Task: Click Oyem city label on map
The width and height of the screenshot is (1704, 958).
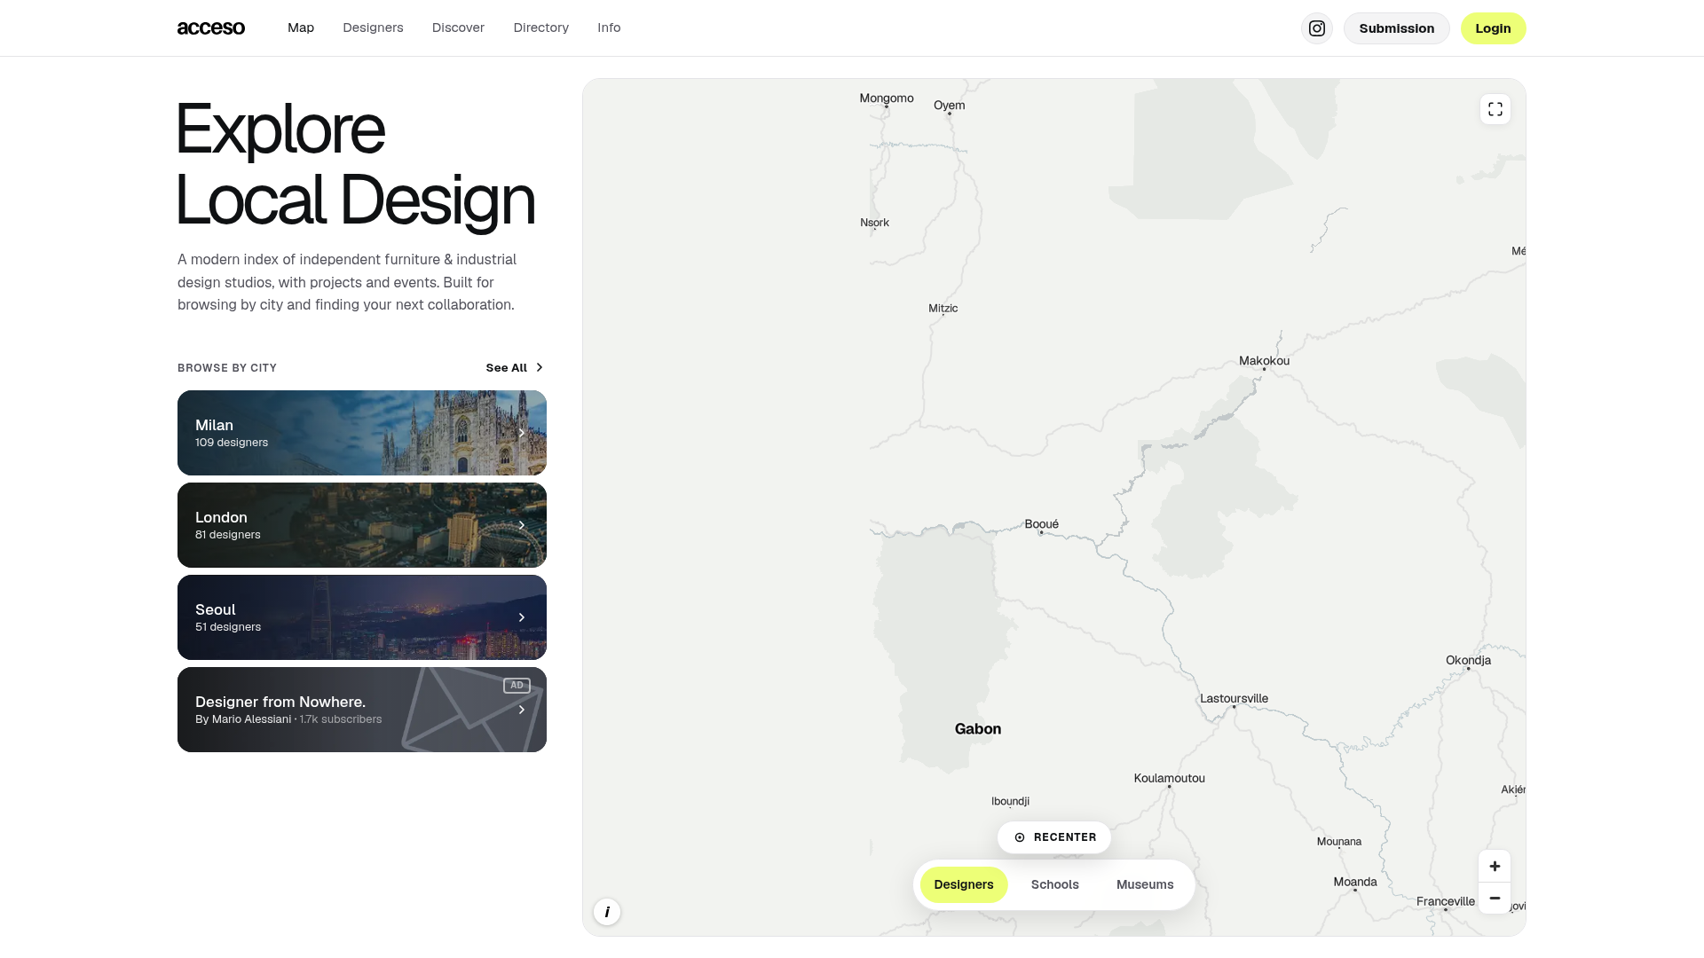Action: coord(950,106)
